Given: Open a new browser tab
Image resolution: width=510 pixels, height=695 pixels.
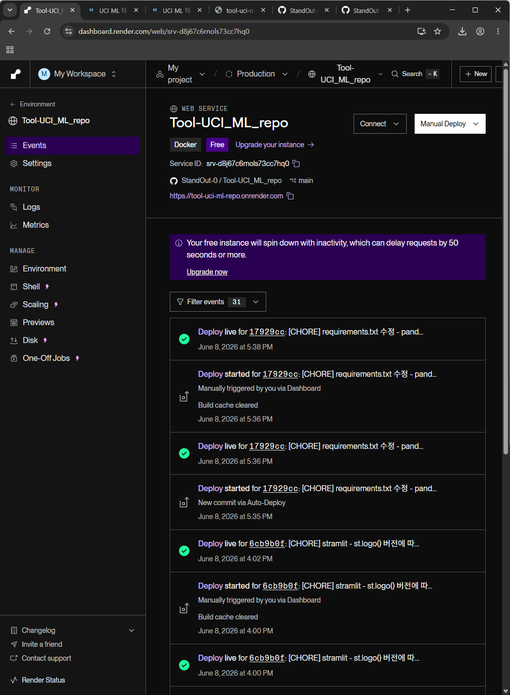Looking at the screenshot, I should pyautogui.click(x=408, y=10).
